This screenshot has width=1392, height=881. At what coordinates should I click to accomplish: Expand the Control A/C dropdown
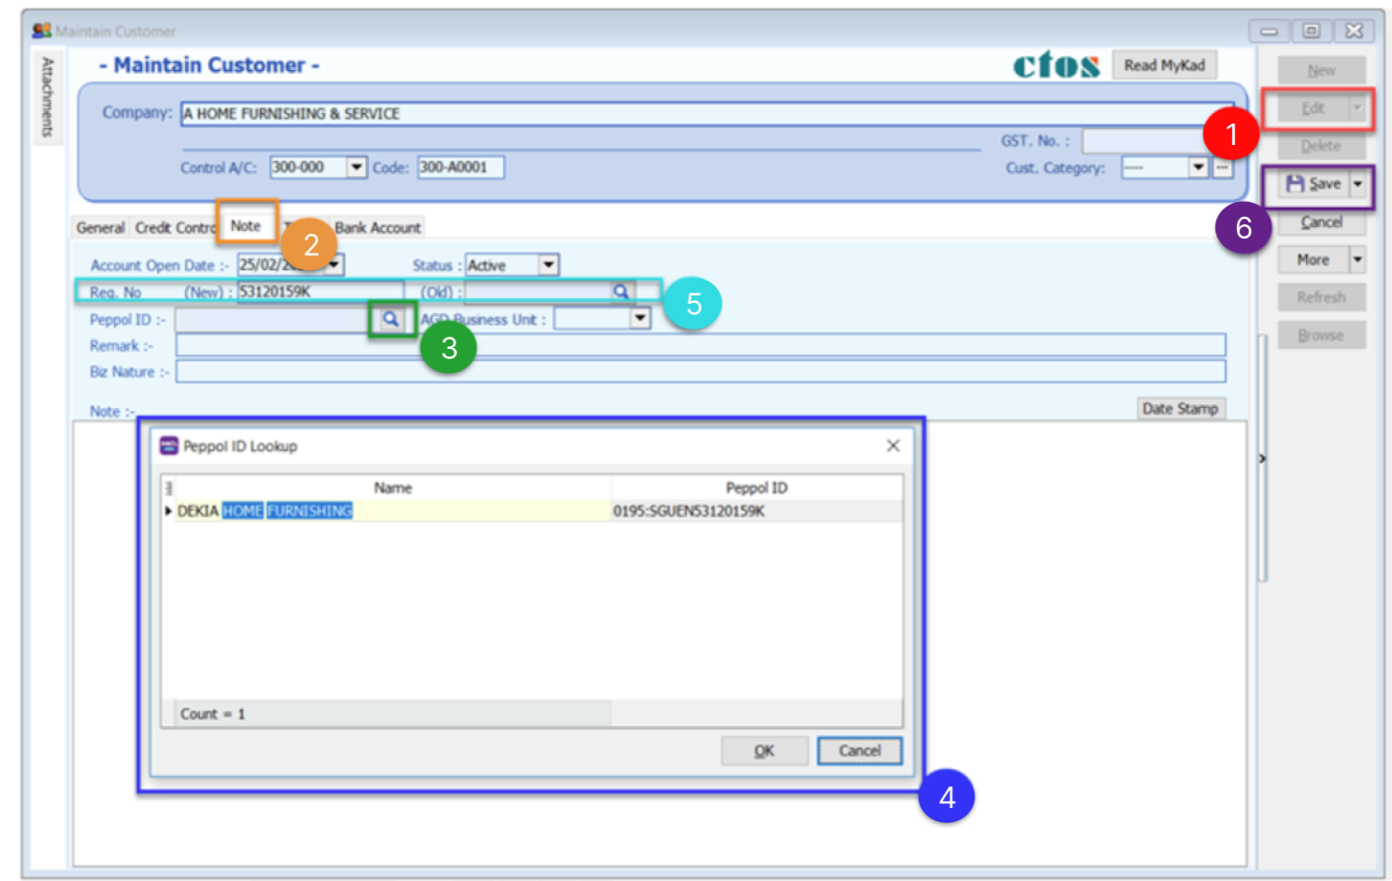(356, 167)
